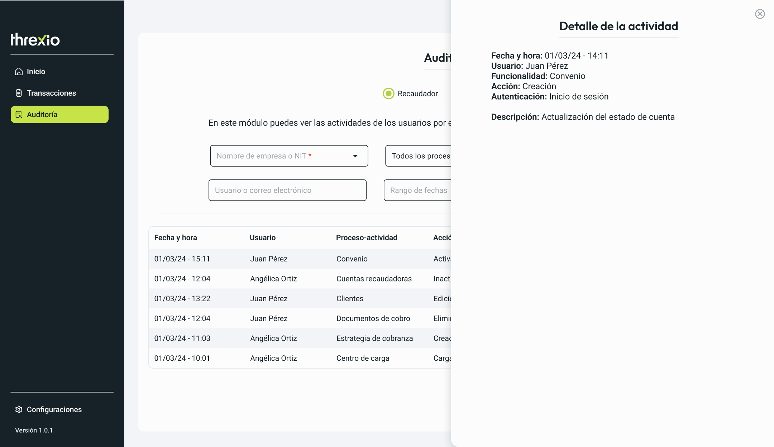774x447 pixels.
Task: Click the threxio logo
Action: pos(35,39)
